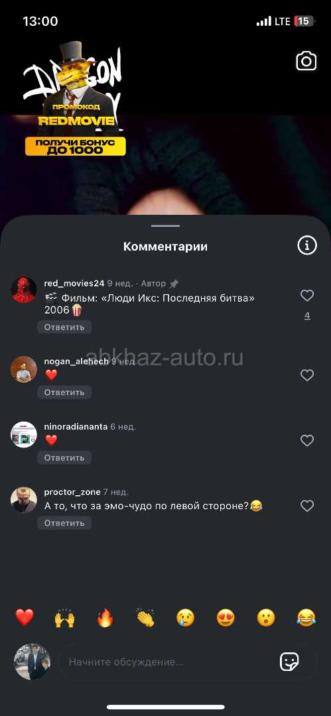The image size is (331, 716).
Task: Like nogan_alehech's heart comment
Action: click(x=306, y=375)
